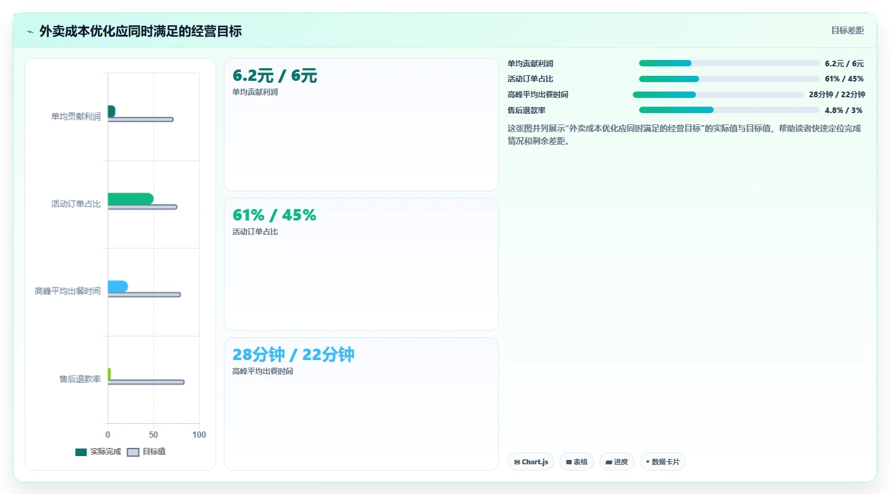Screen dimensions: 890x494
Task: Click the 售后退款率 progress bar
Action: [x=729, y=110]
